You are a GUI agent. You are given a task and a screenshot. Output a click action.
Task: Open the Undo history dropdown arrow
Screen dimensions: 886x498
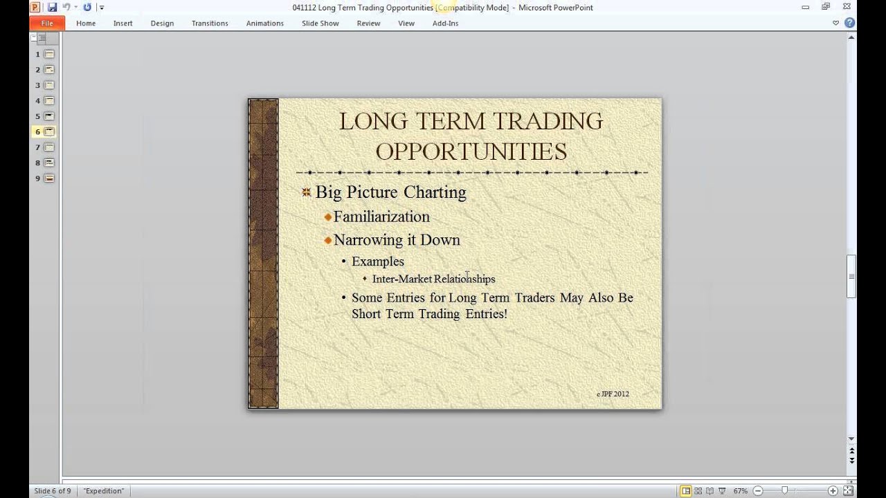(75, 8)
